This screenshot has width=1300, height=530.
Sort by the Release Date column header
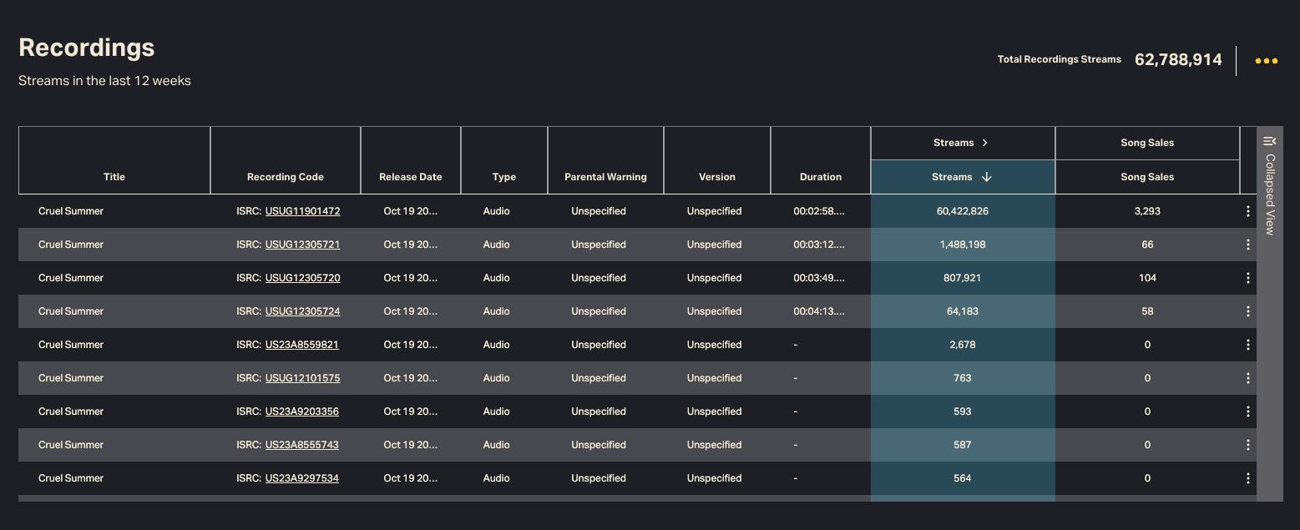(410, 177)
